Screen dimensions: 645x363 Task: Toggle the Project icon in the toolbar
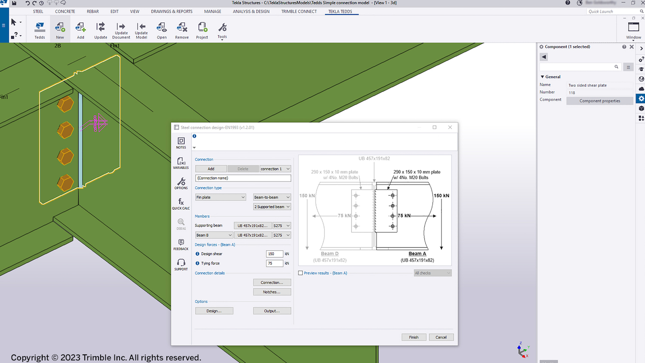tap(202, 29)
